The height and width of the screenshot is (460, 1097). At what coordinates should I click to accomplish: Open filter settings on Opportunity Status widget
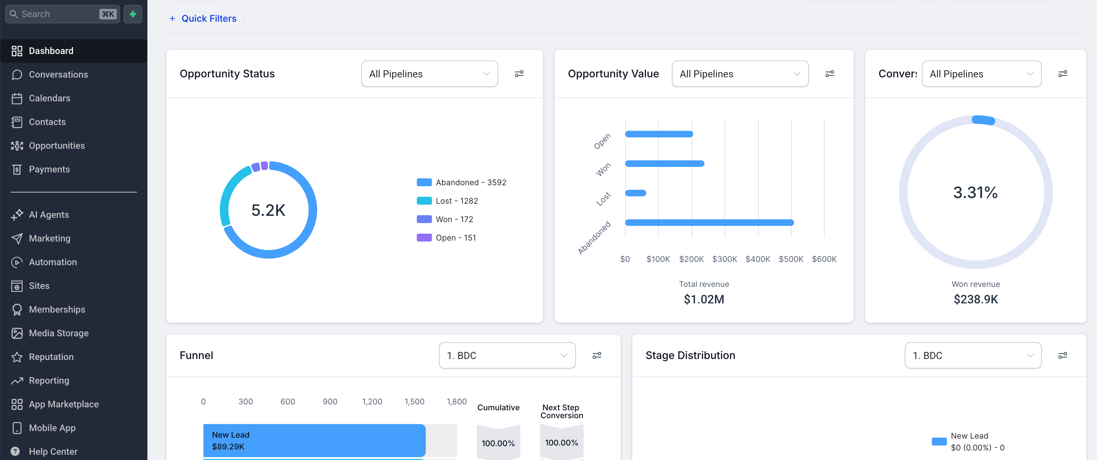[x=519, y=73]
